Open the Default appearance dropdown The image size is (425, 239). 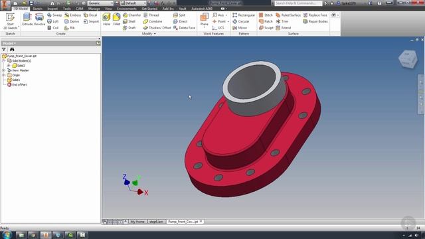point(133,3)
